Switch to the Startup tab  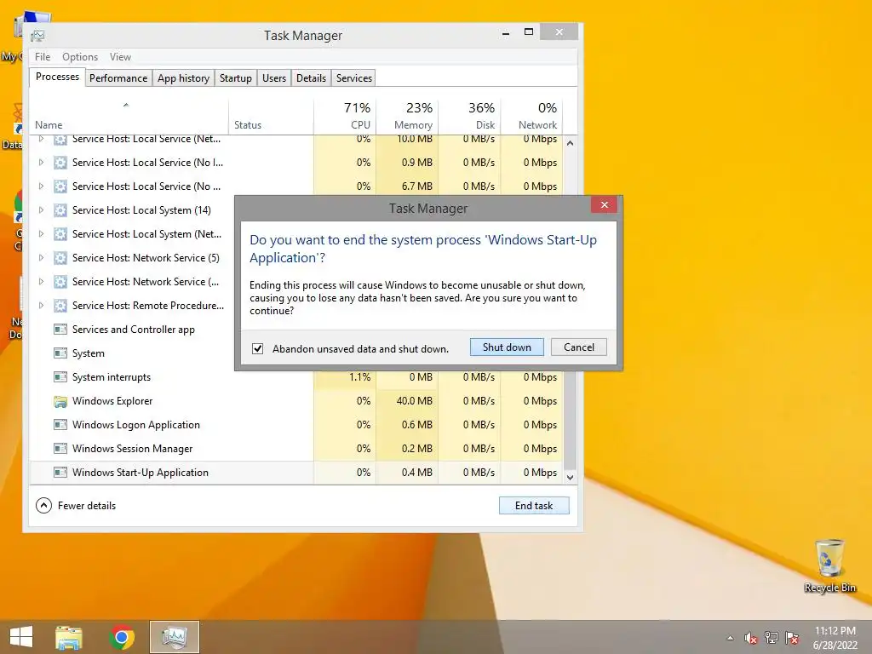tap(236, 78)
